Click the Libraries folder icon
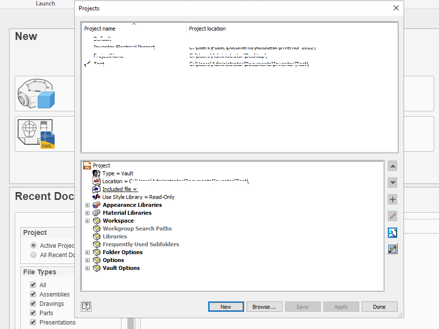The image size is (439, 329). tap(96, 236)
